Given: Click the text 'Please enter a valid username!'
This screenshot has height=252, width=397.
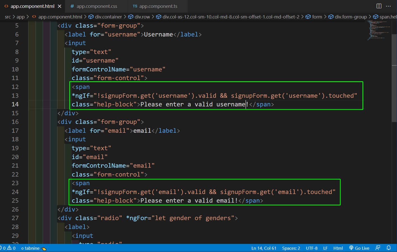Looking at the screenshot, I should point(195,104).
